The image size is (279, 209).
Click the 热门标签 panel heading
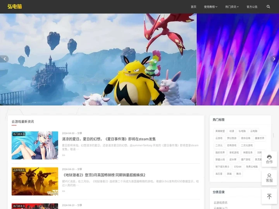(219, 120)
